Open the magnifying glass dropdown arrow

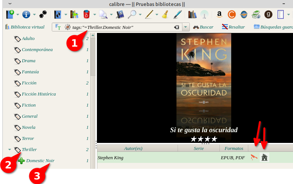click(x=140, y=14)
